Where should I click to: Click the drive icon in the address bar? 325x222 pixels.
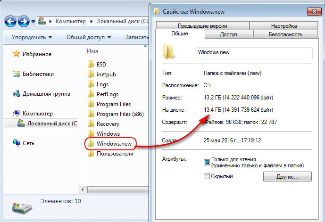coord(42,21)
